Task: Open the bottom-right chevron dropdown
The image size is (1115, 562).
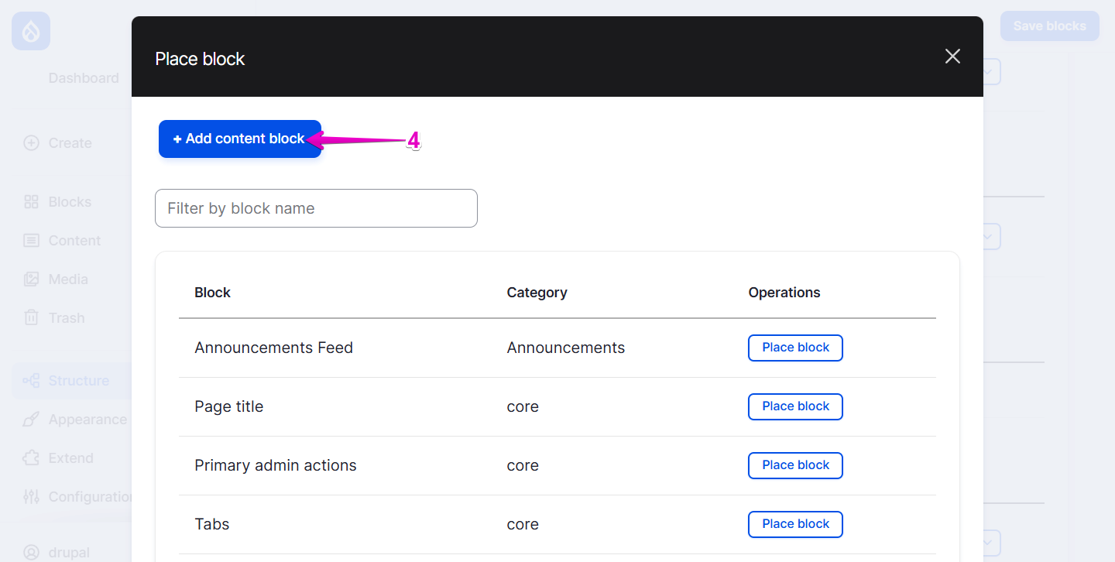Action: (x=989, y=542)
